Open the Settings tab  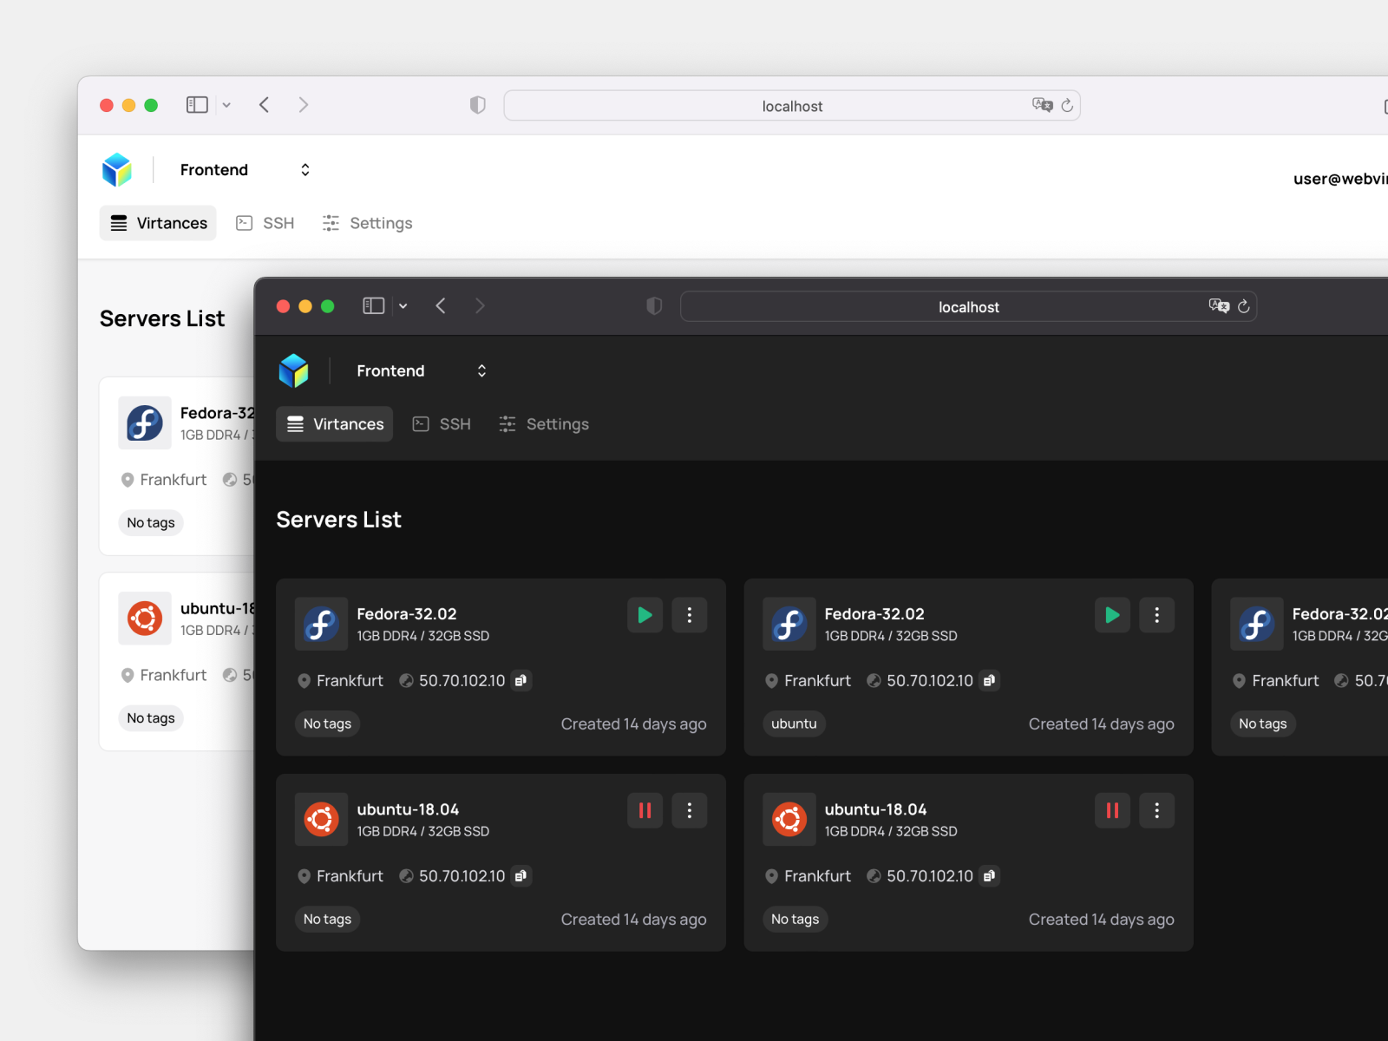pos(544,424)
